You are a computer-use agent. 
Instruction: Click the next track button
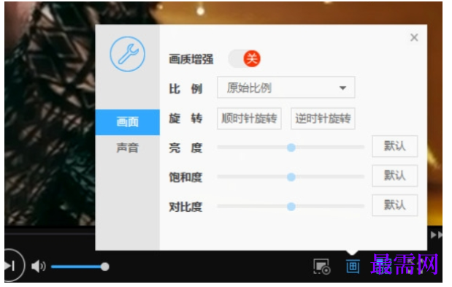point(12,266)
